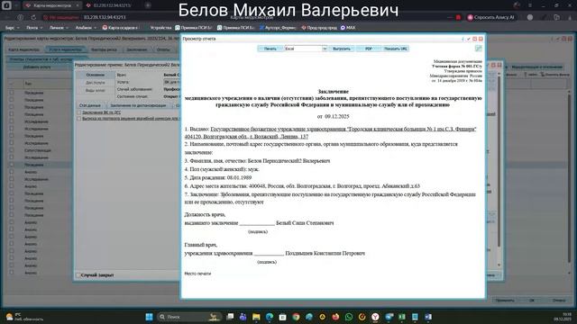Screen dimensions: 577x324
Task: Toggle the Случай закрыт checkbox
Action: pos(78,274)
